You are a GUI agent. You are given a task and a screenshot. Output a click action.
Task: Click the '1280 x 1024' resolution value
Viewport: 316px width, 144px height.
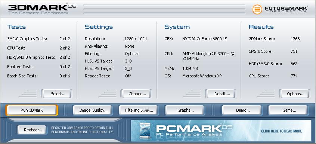[136, 39]
